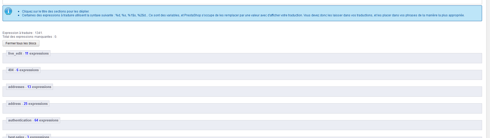Click the 'Fermer tous les blocs' button

(21, 43)
